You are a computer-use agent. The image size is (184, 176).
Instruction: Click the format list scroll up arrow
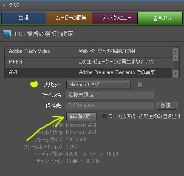click(x=176, y=51)
